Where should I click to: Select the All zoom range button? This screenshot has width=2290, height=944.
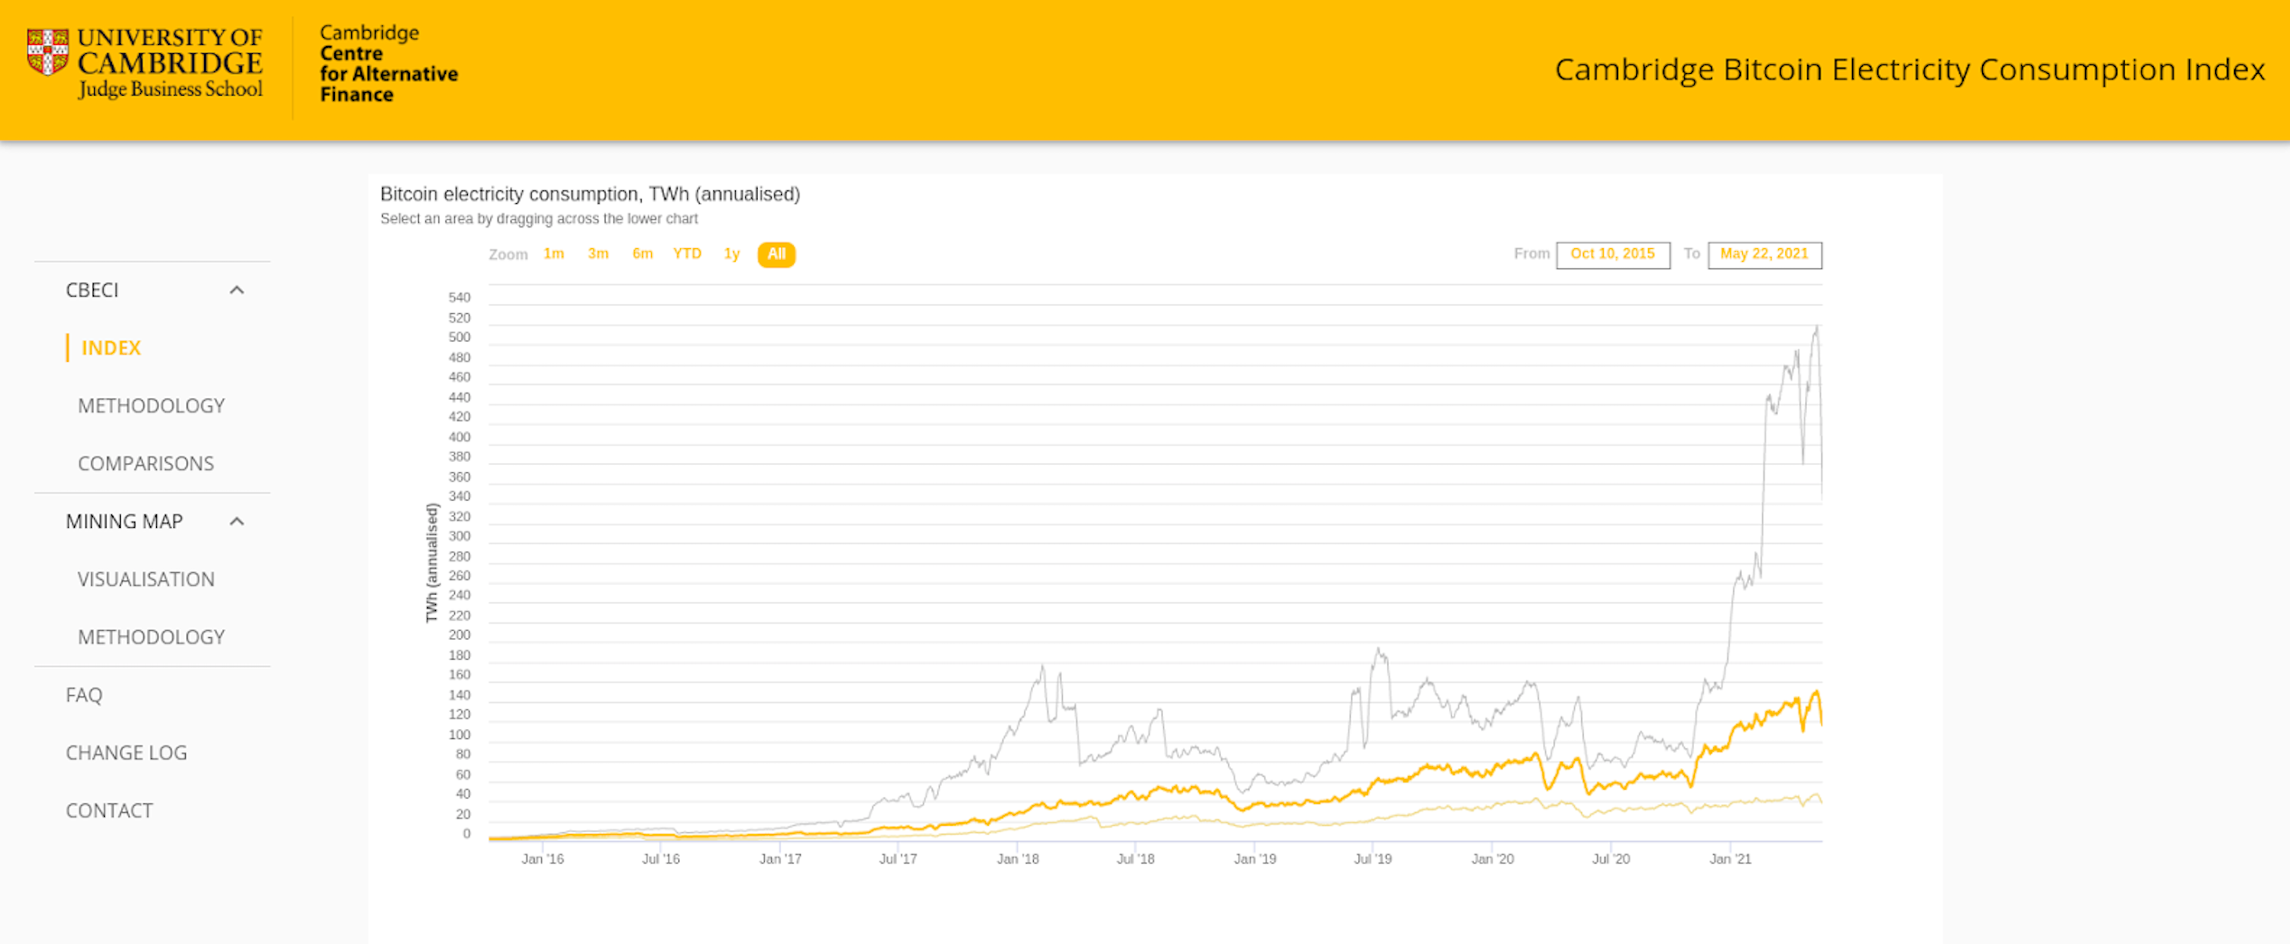pyautogui.click(x=777, y=255)
